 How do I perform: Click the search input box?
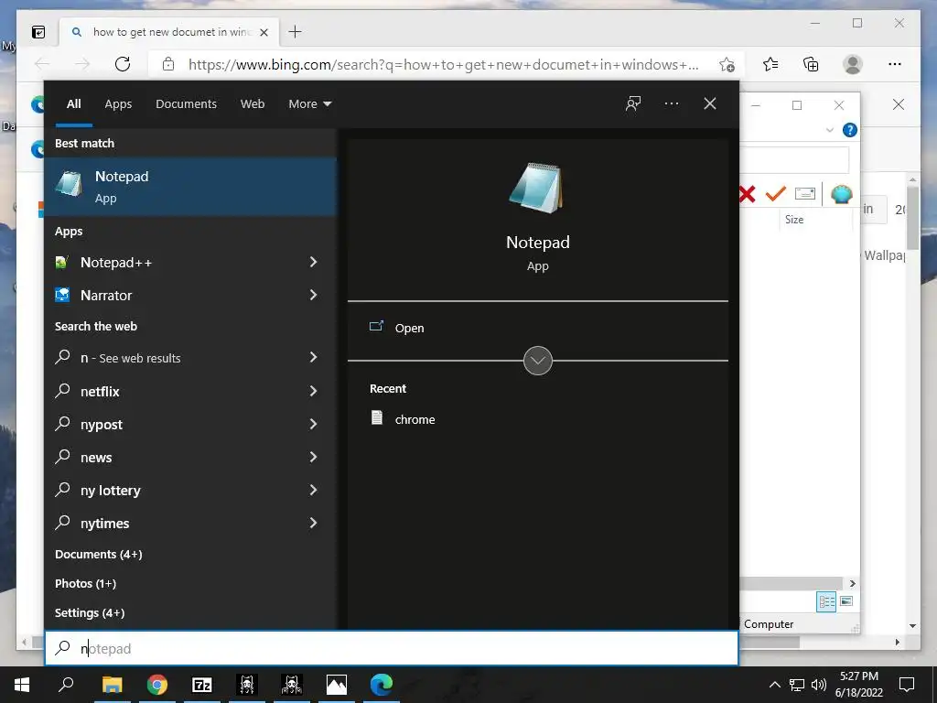392,648
